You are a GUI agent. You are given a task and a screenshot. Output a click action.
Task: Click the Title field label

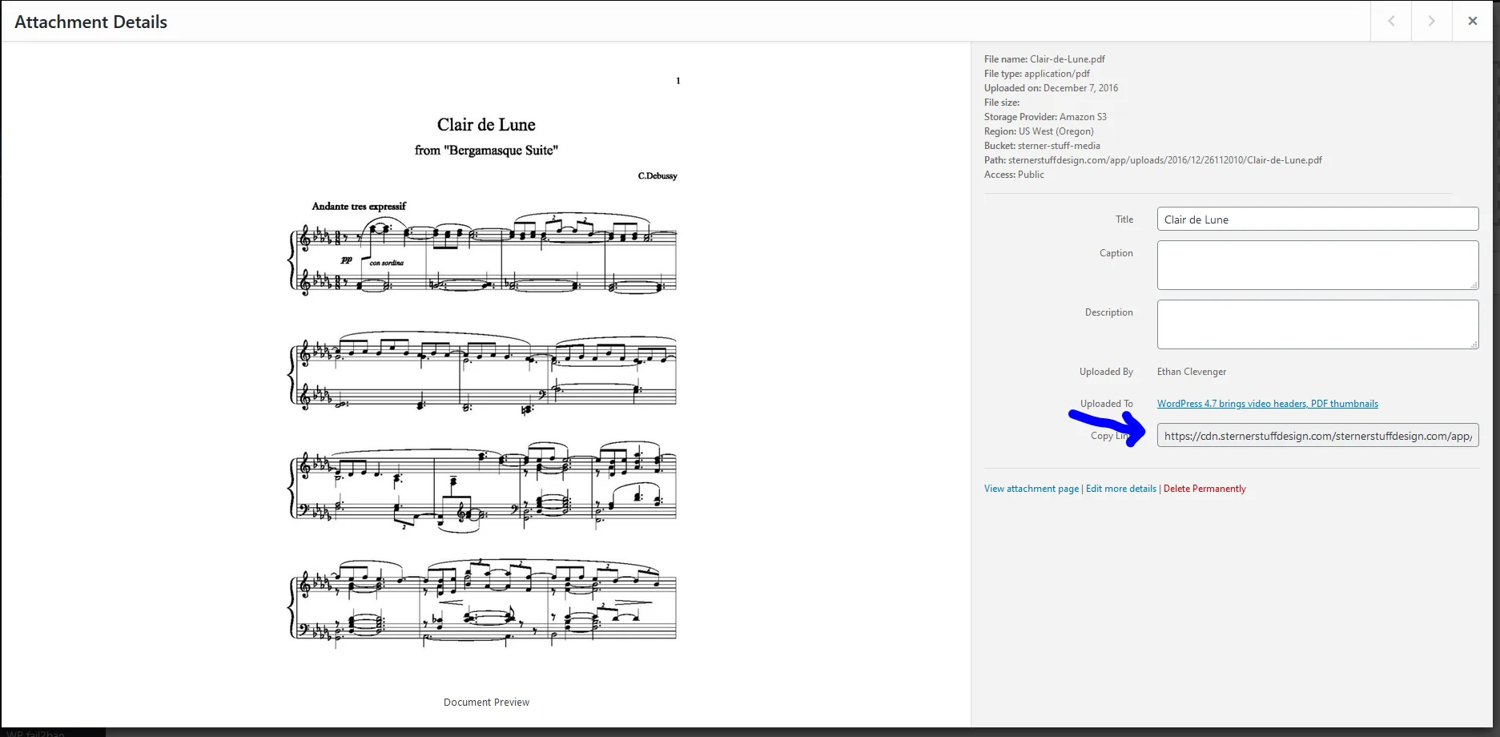point(1124,219)
